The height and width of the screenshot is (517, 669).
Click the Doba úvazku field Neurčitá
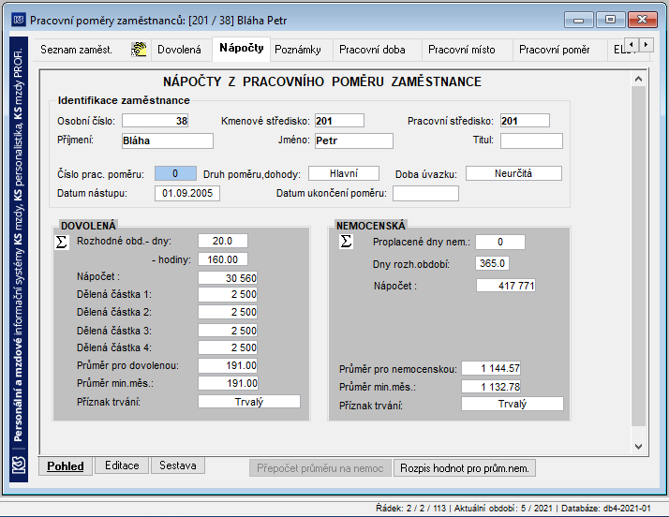click(513, 173)
